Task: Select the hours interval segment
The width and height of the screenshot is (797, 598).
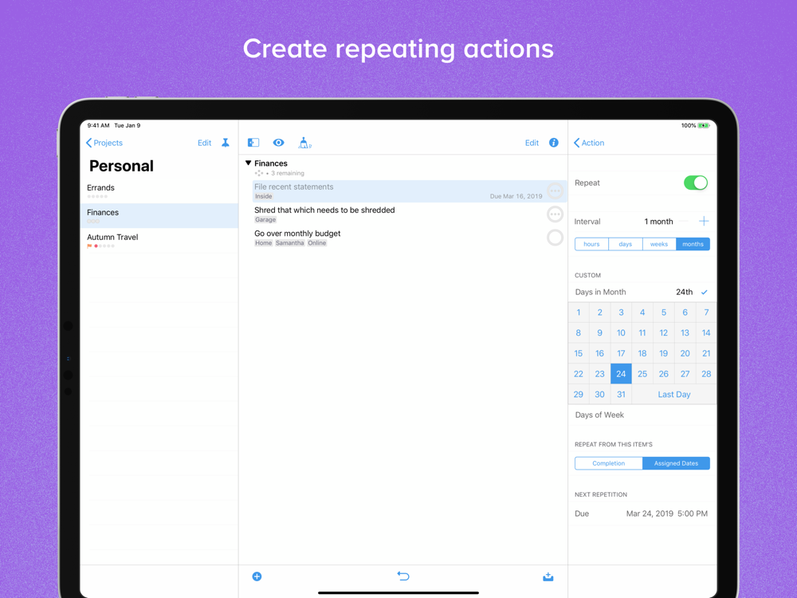Action: coord(591,244)
